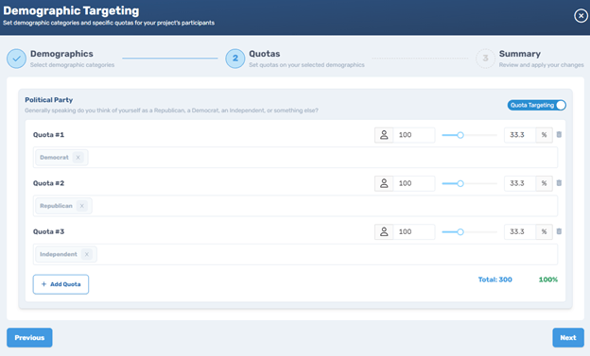
Task: Select the green '100%' total text
Action: (548, 280)
